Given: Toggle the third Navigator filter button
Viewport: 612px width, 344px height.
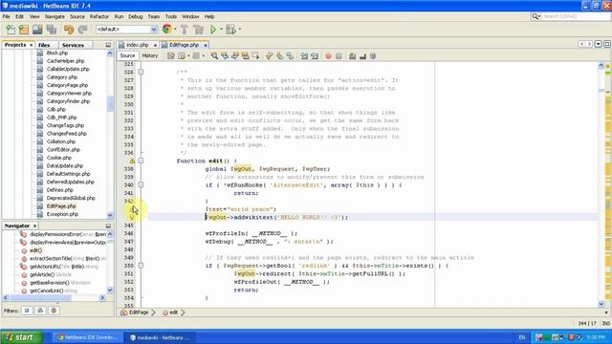Looking at the screenshot, I should click(x=54, y=311).
